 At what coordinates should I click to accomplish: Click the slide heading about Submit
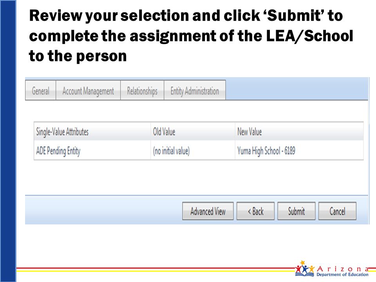[x=191, y=36]
